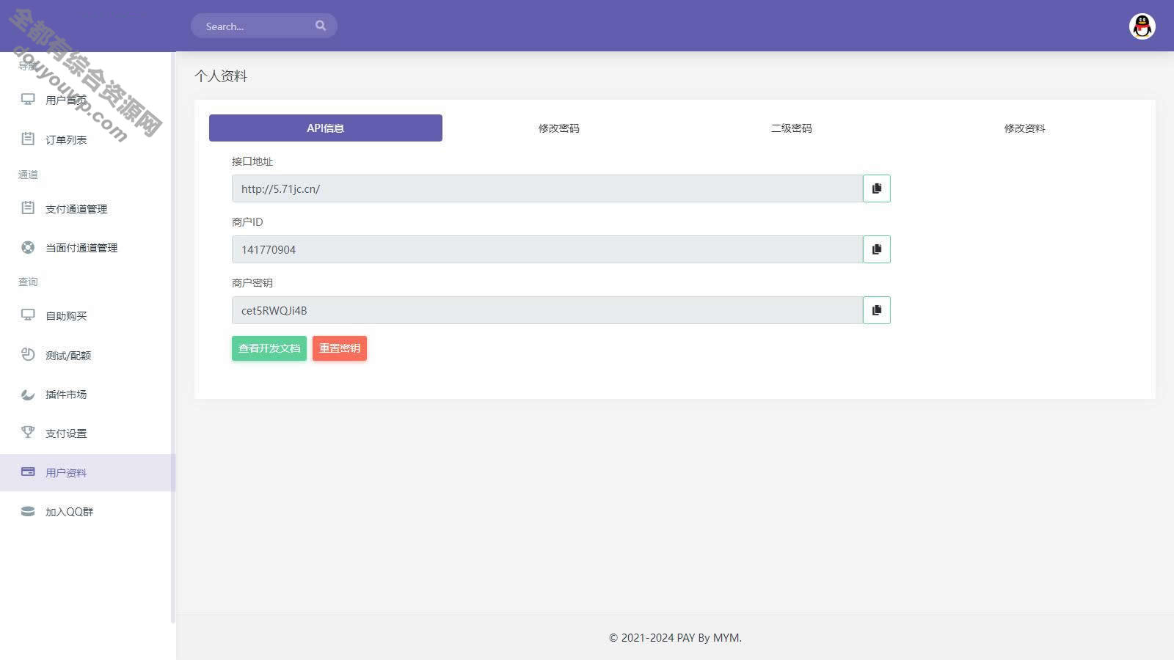This screenshot has height=660, width=1174.
Task: Click the 商户ID field showing 141770904
Action: click(x=547, y=249)
